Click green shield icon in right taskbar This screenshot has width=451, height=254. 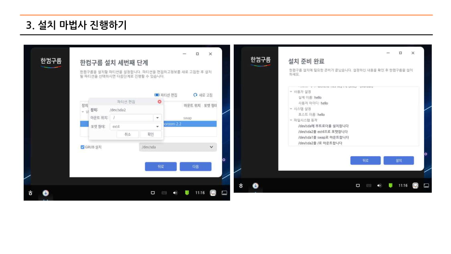pos(390,185)
